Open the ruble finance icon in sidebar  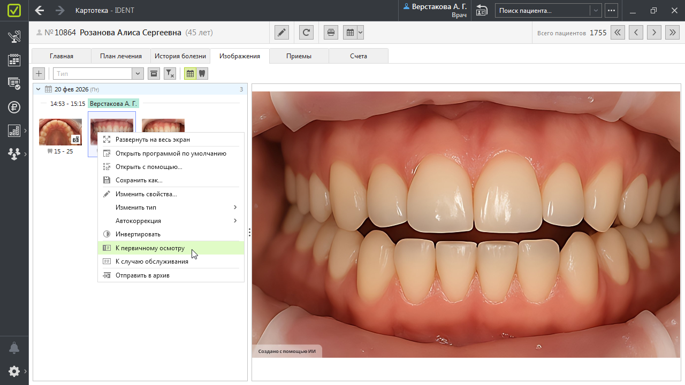coord(14,107)
